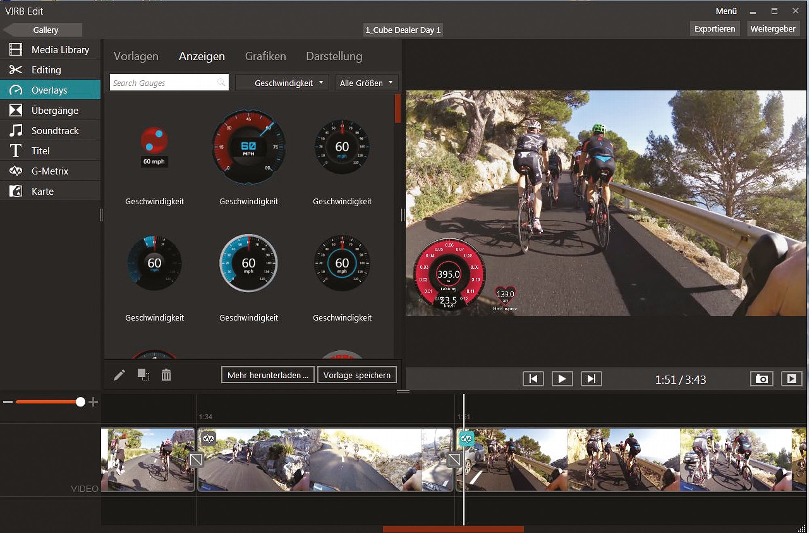This screenshot has width=809, height=533.
Task: Click the Exportieren button
Action: 714,29
